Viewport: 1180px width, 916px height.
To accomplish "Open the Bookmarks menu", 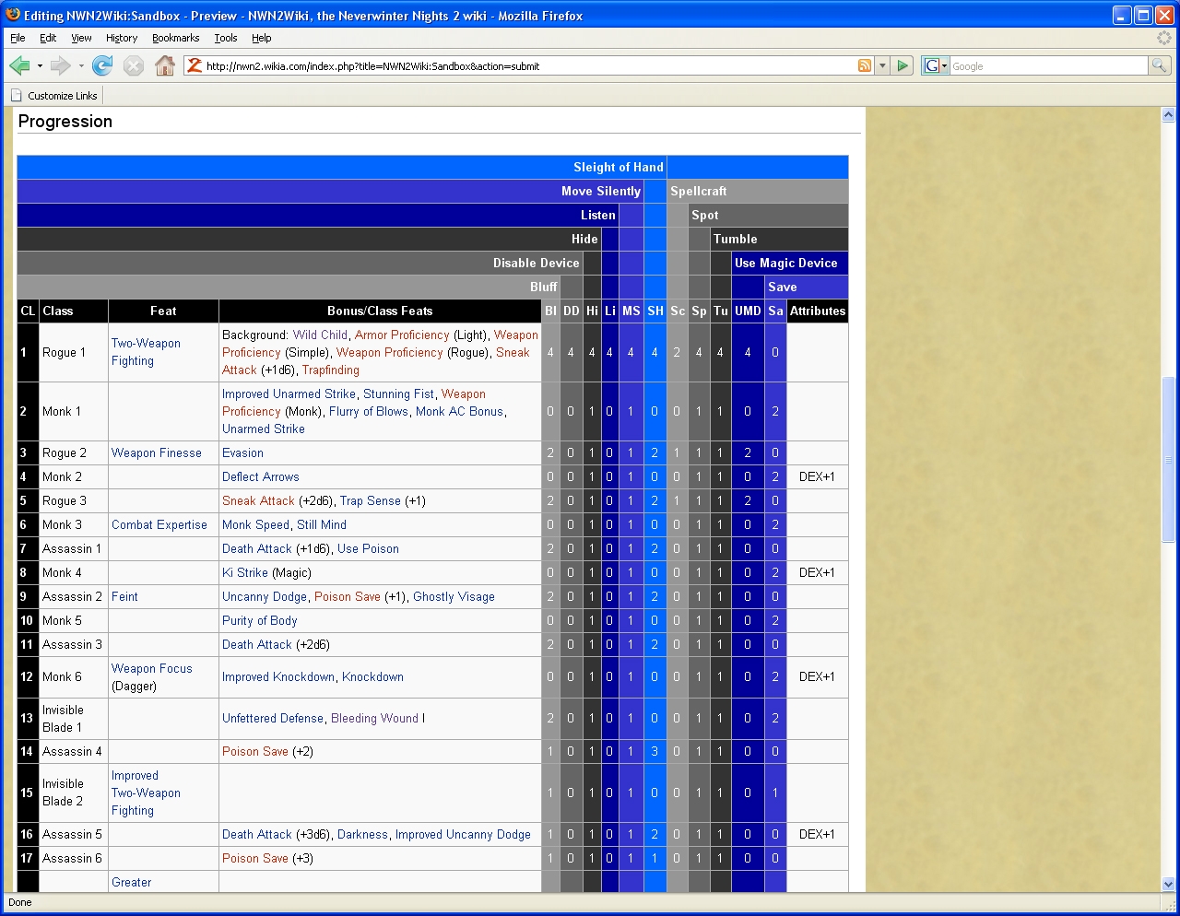I will pyautogui.click(x=175, y=38).
